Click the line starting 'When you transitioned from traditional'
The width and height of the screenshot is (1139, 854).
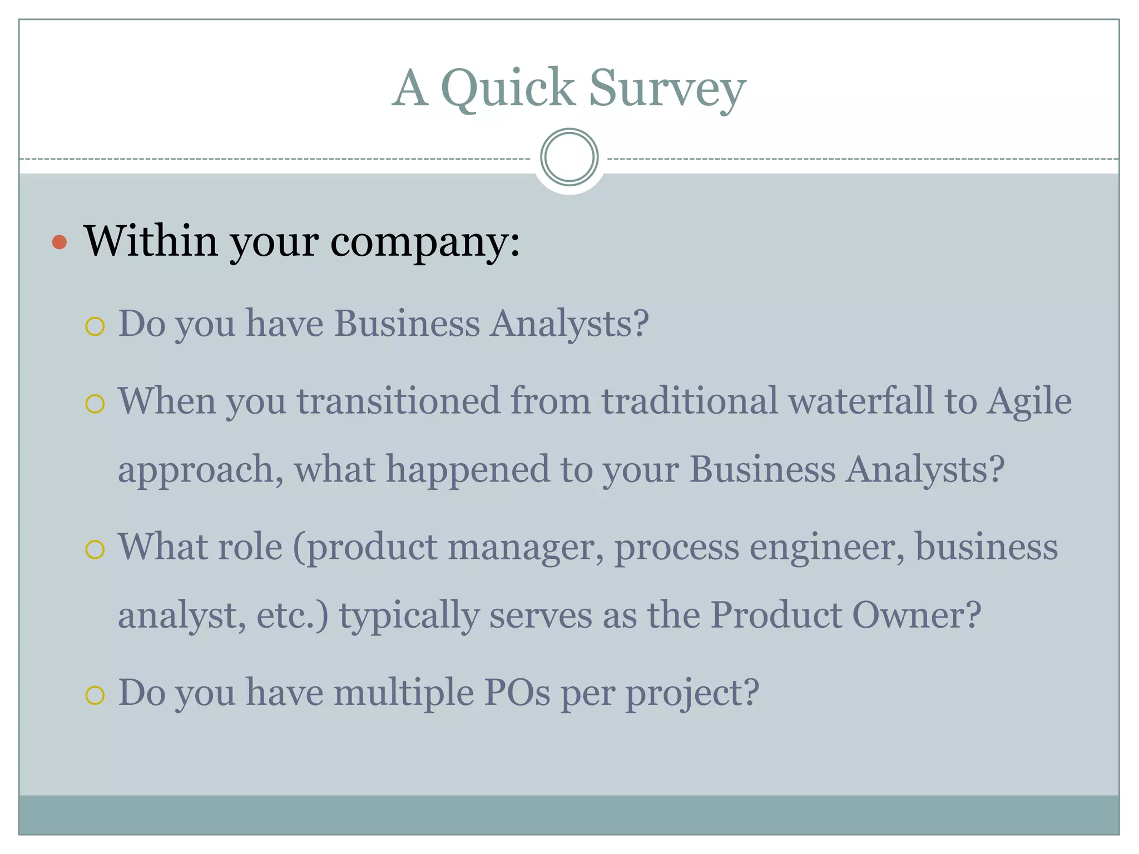(595, 400)
